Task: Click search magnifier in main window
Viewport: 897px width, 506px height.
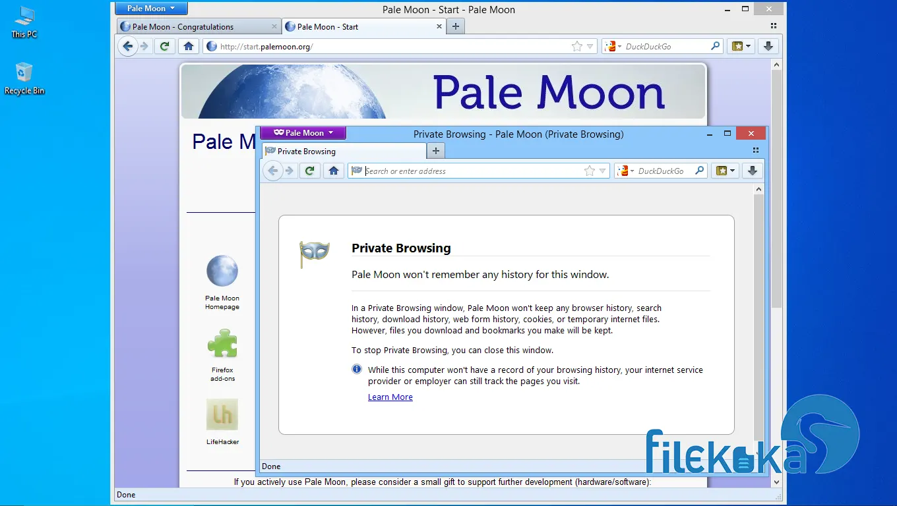Action: [x=716, y=46]
